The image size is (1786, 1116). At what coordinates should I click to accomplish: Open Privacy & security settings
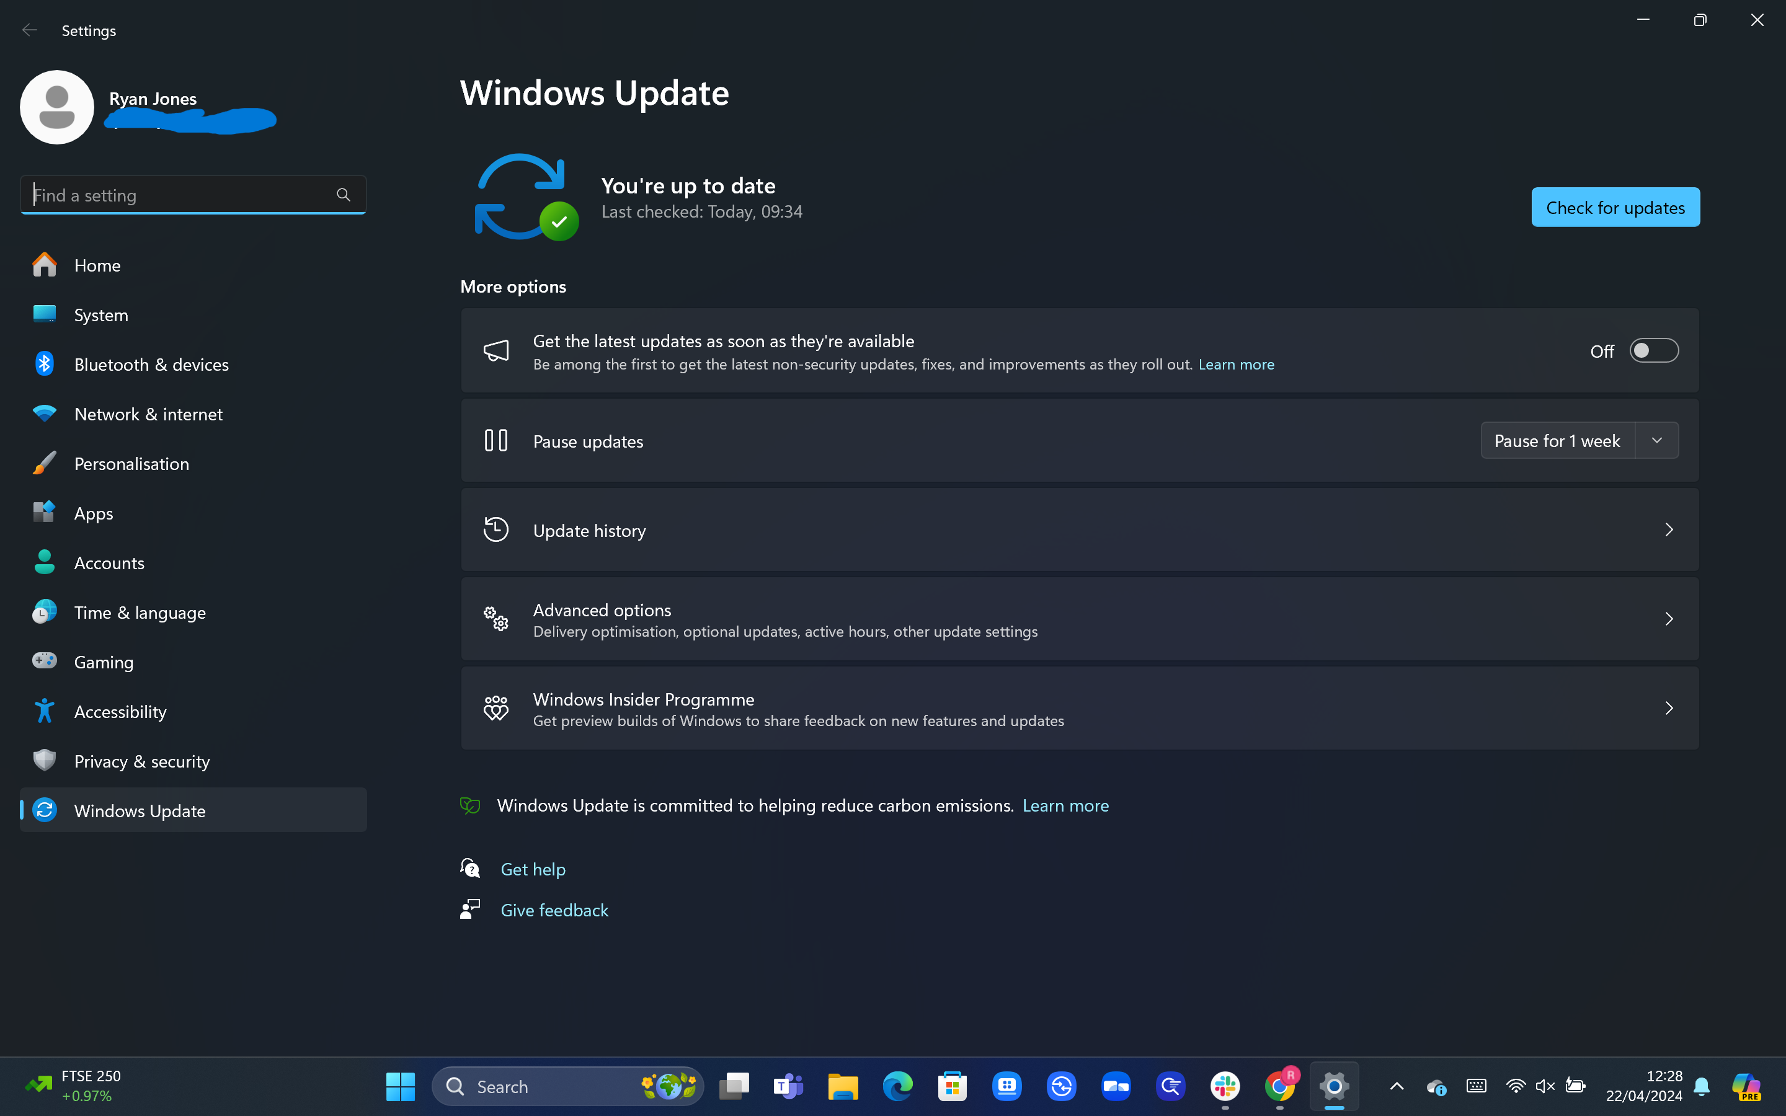click(x=193, y=761)
